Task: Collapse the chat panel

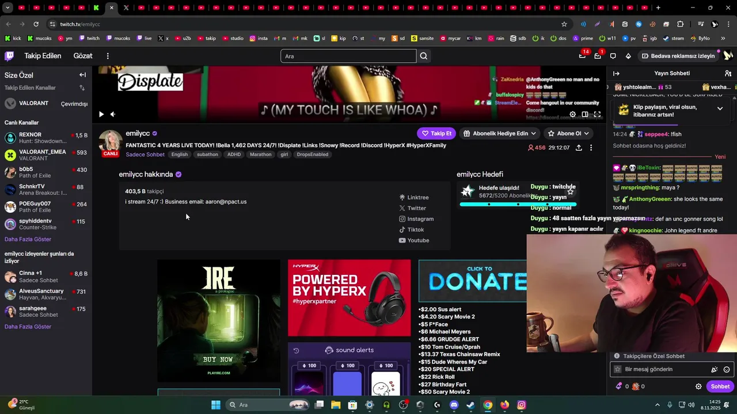Action: tap(616, 74)
